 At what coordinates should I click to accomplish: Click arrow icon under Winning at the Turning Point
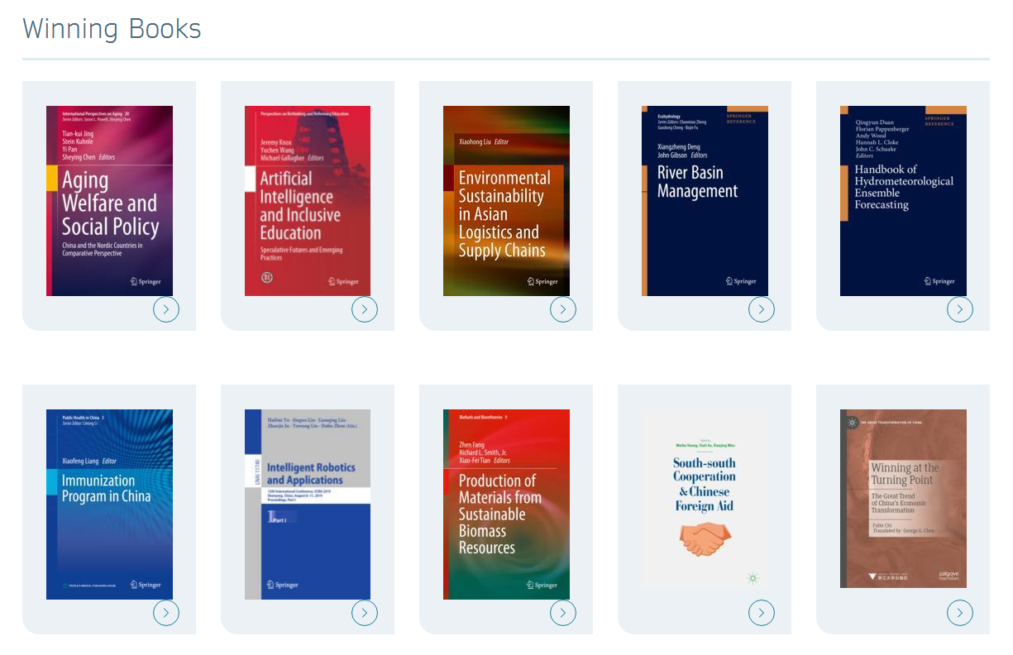coord(960,613)
